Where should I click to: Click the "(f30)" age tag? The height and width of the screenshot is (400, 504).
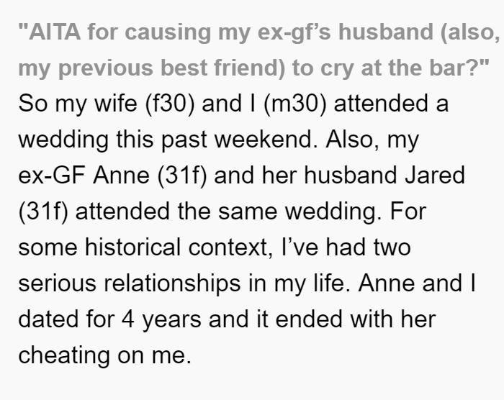170,104
